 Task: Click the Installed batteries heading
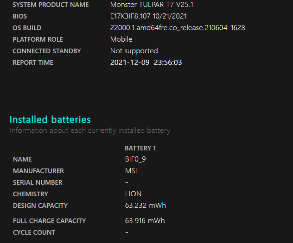(50, 119)
